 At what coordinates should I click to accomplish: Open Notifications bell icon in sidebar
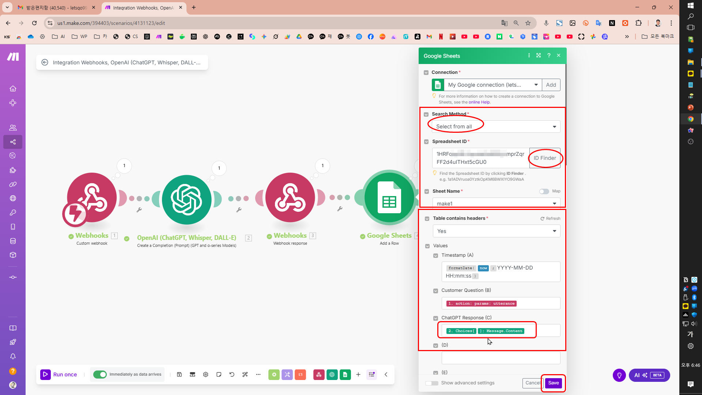(x=13, y=356)
